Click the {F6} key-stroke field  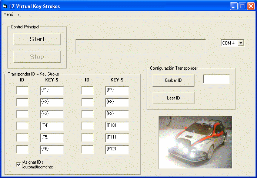coord(52,150)
